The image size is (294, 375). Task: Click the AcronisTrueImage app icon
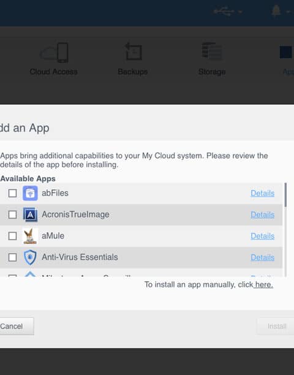(30, 214)
